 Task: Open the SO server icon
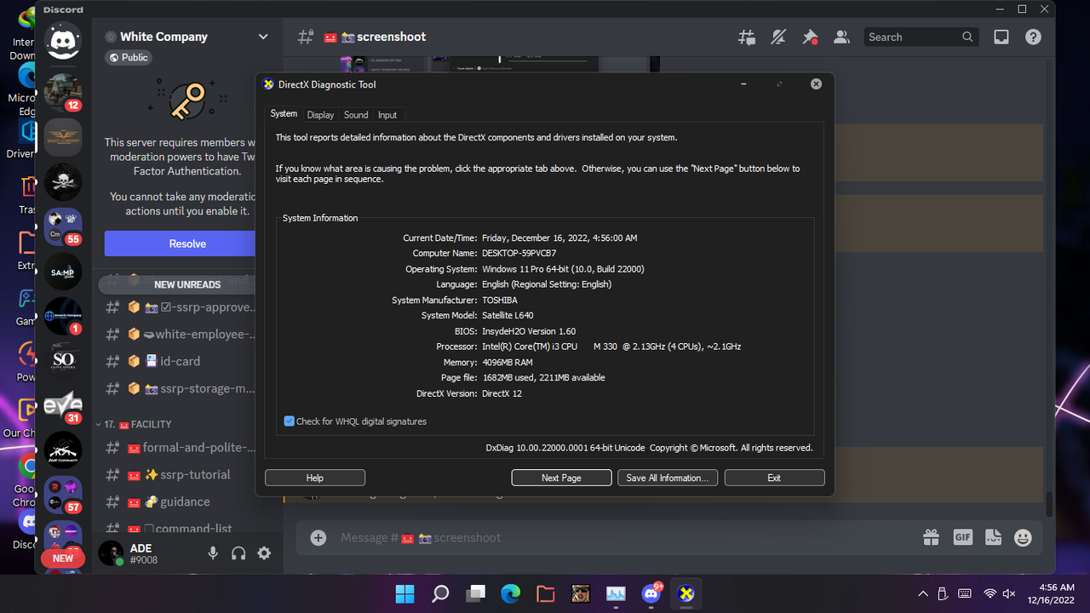63,362
